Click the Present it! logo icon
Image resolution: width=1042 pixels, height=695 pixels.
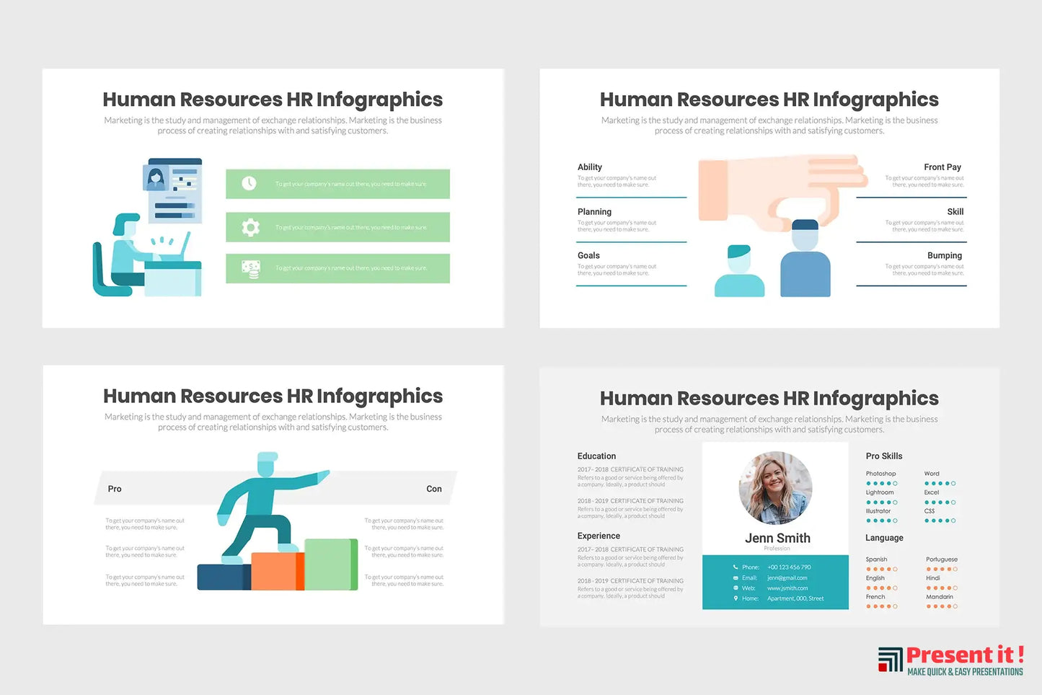(x=891, y=659)
